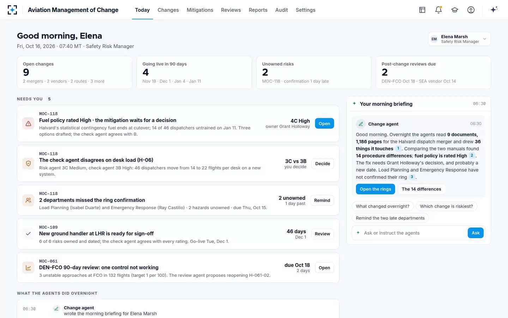Open the Open changes summary card
The image size is (508, 318).
pyautogui.click(x=74, y=72)
